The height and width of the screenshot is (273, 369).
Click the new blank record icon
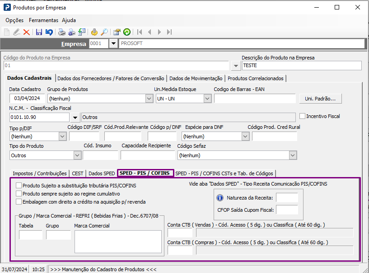click(7, 32)
